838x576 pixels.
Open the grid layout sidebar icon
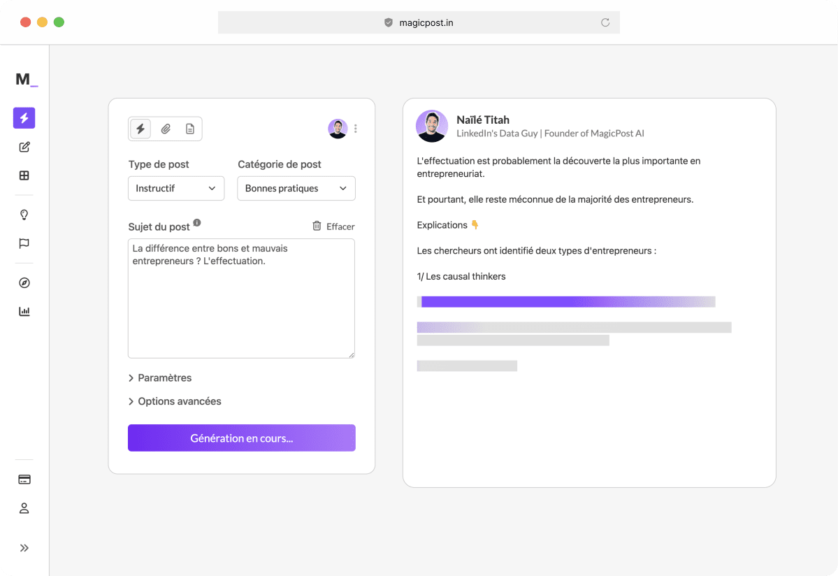(24, 175)
